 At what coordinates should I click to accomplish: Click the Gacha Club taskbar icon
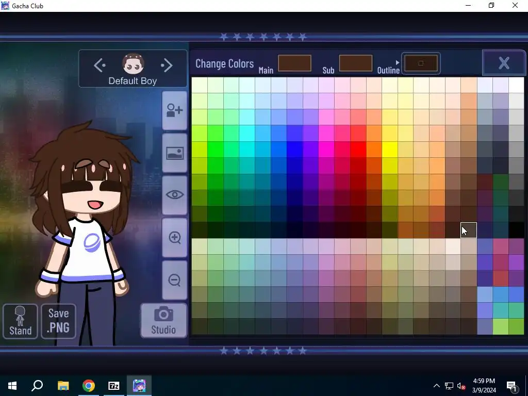click(139, 386)
